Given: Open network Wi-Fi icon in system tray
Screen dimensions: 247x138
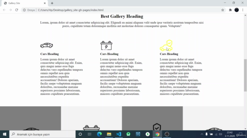Looking at the screenshot, I should coord(216,134).
